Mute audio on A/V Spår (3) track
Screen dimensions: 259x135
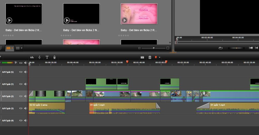tap(25, 108)
